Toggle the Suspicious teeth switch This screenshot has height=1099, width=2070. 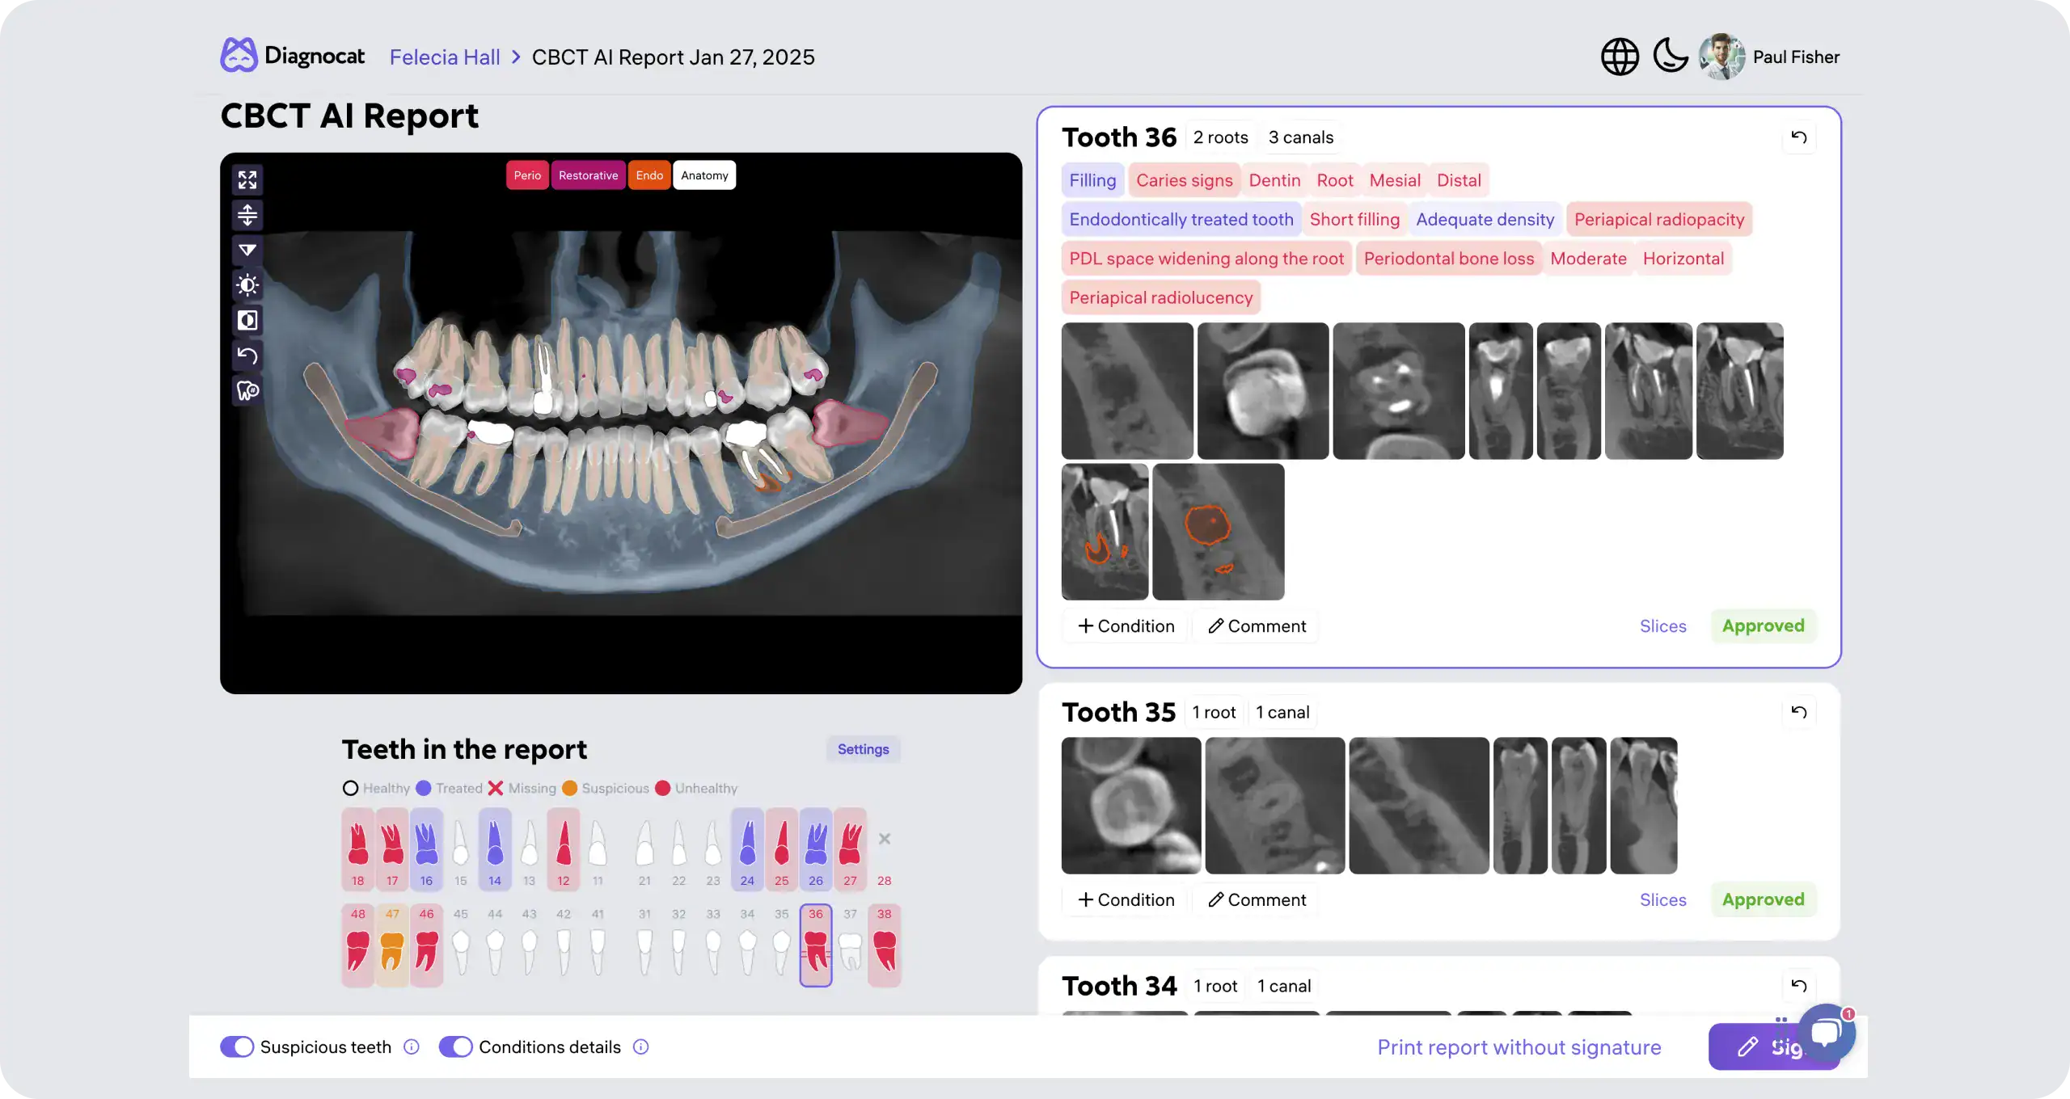[237, 1047]
